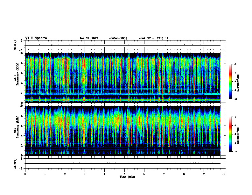Select the "start UT = 17:0 :1" text

click(154, 38)
